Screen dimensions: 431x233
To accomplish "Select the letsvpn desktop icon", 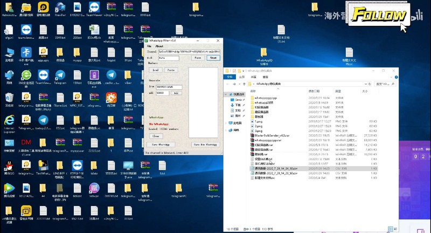I will 94,190.
